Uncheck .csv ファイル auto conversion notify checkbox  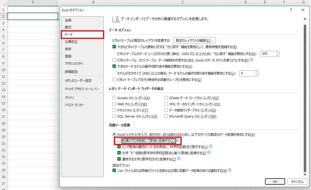click(114, 170)
